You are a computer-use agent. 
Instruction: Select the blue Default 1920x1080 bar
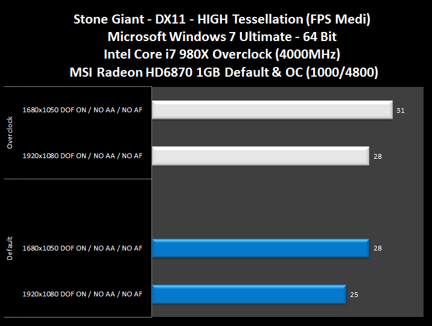pos(249,294)
